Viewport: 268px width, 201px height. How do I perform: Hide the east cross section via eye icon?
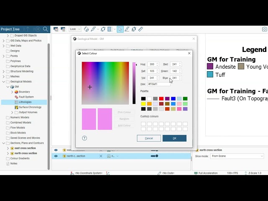(56, 150)
